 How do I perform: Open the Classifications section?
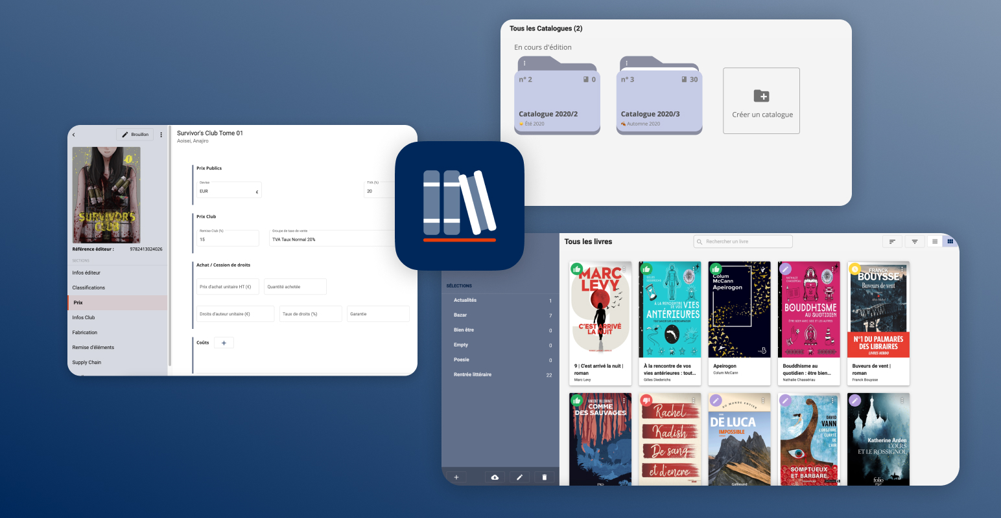[x=89, y=287]
